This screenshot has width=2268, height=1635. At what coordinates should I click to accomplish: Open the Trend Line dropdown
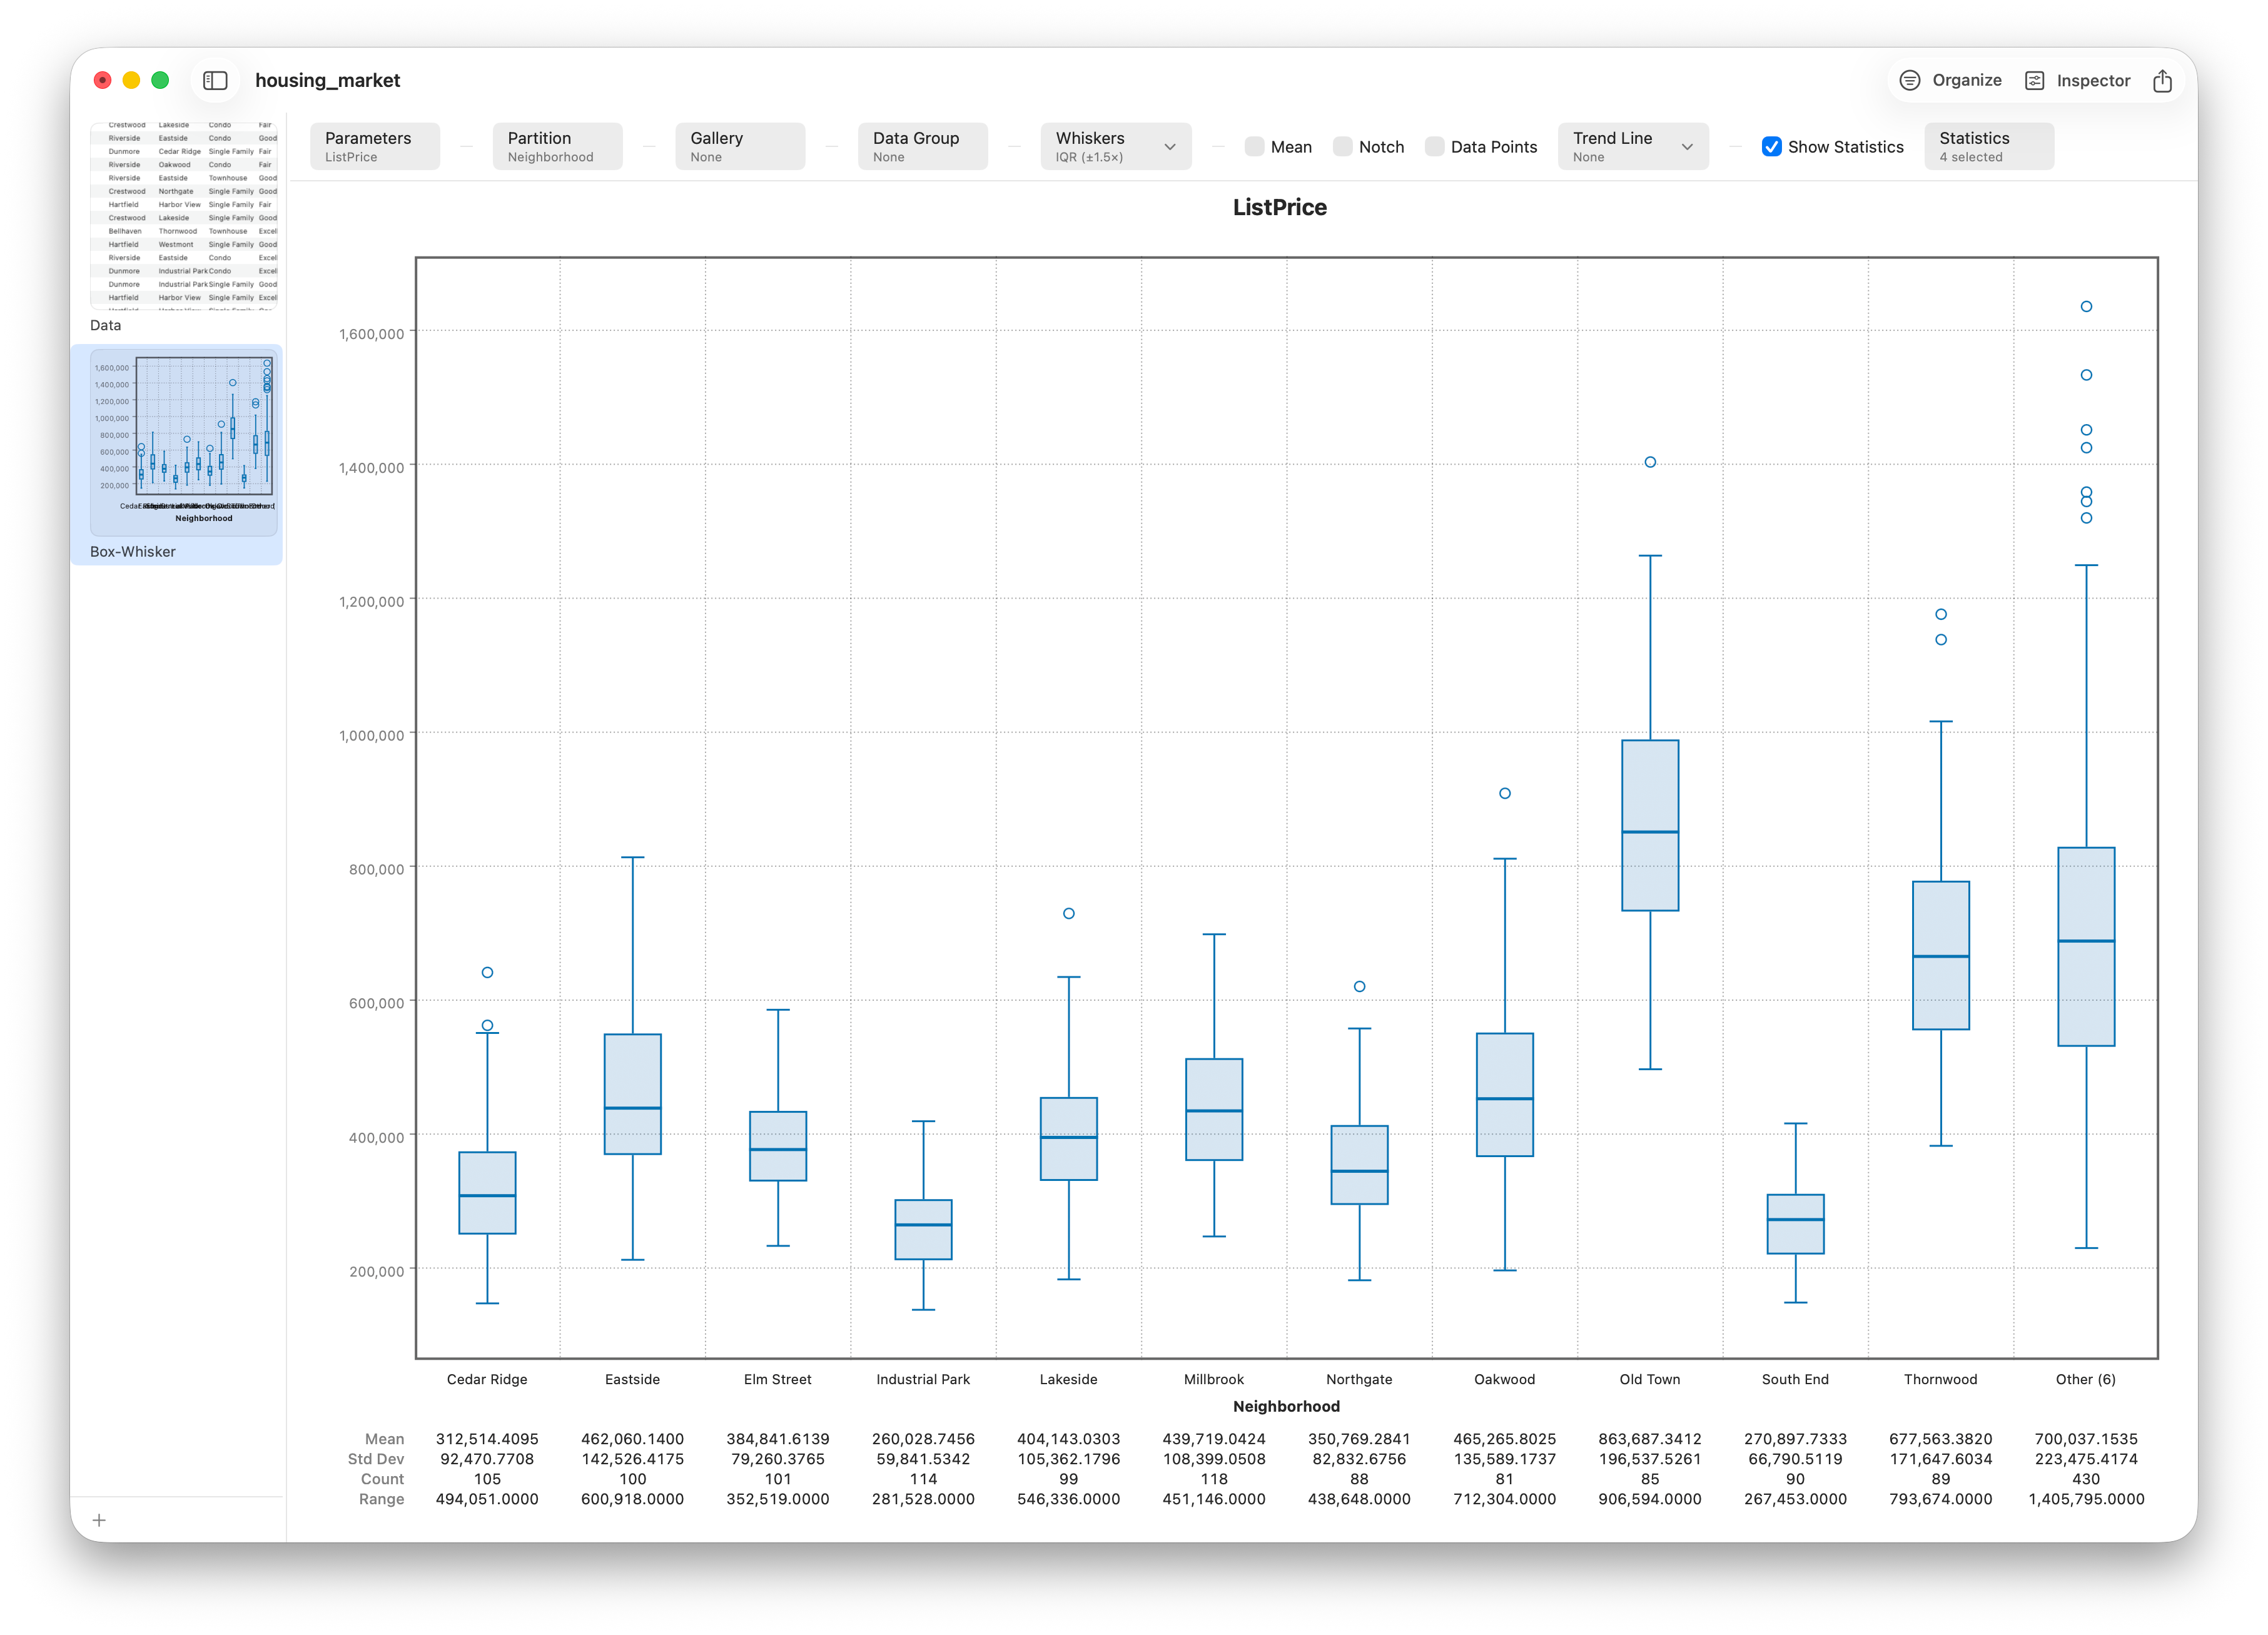coord(1632,146)
